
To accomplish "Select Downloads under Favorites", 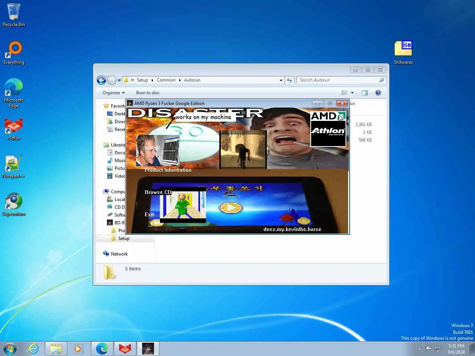I will point(116,121).
